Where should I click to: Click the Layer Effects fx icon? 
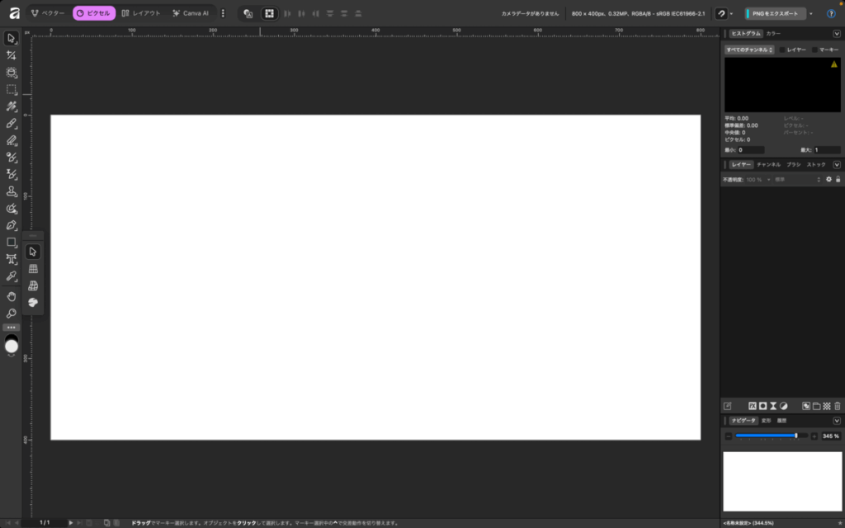coord(753,406)
